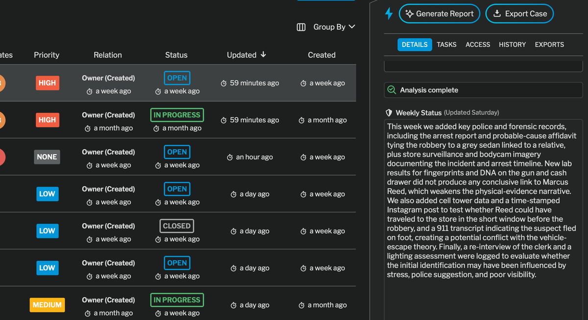This screenshot has height=320, width=588.
Task: Click the columns icon next to Group By
Action: pos(301,27)
